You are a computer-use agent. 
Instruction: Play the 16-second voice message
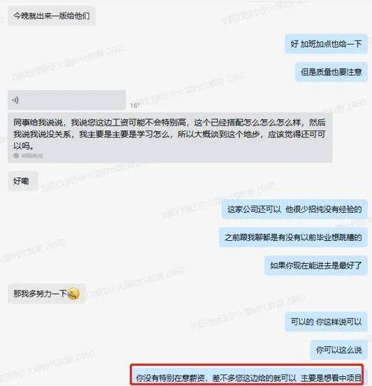(67, 100)
